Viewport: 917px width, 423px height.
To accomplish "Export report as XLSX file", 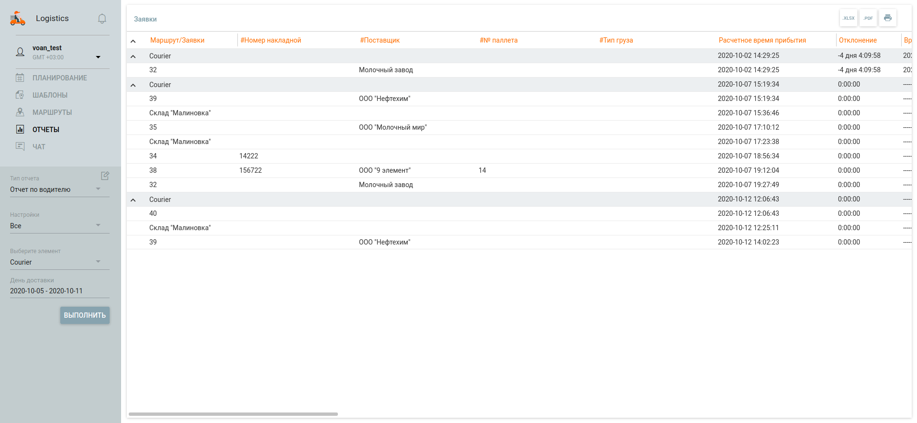I will pos(849,18).
